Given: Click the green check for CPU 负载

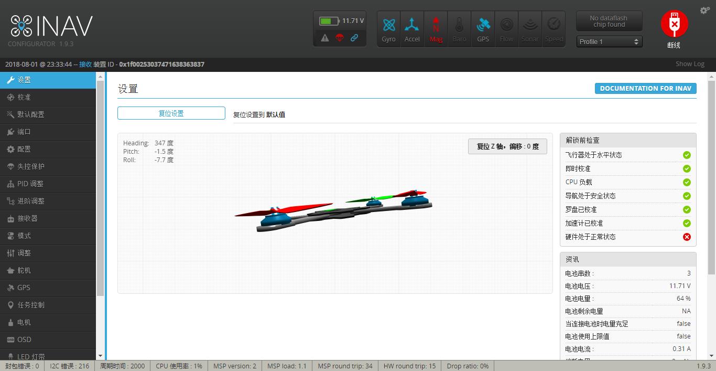Looking at the screenshot, I should click(687, 182).
